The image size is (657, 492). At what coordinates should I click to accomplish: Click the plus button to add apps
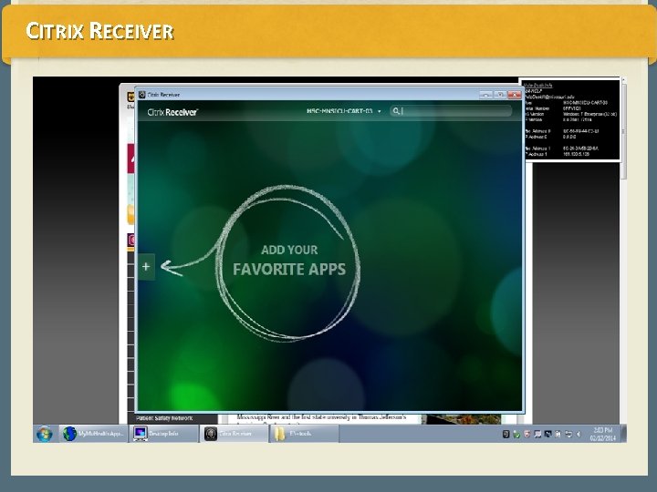click(x=146, y=266)
